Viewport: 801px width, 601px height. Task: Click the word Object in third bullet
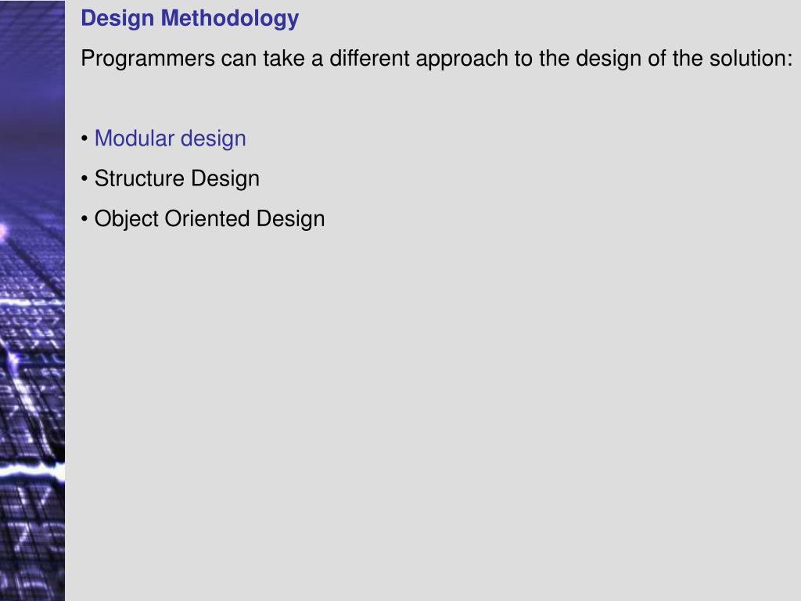127,219
